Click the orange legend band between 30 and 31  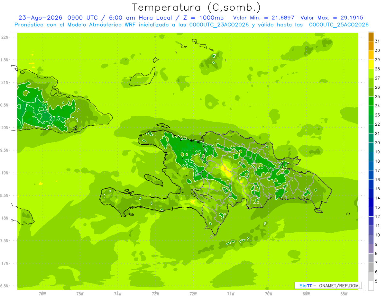point(371,46)
